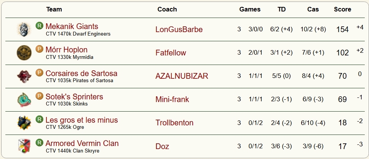
Task: Click the Mórr Hoplon team logo
Action: pyautogui.click(x=24, y=53)
